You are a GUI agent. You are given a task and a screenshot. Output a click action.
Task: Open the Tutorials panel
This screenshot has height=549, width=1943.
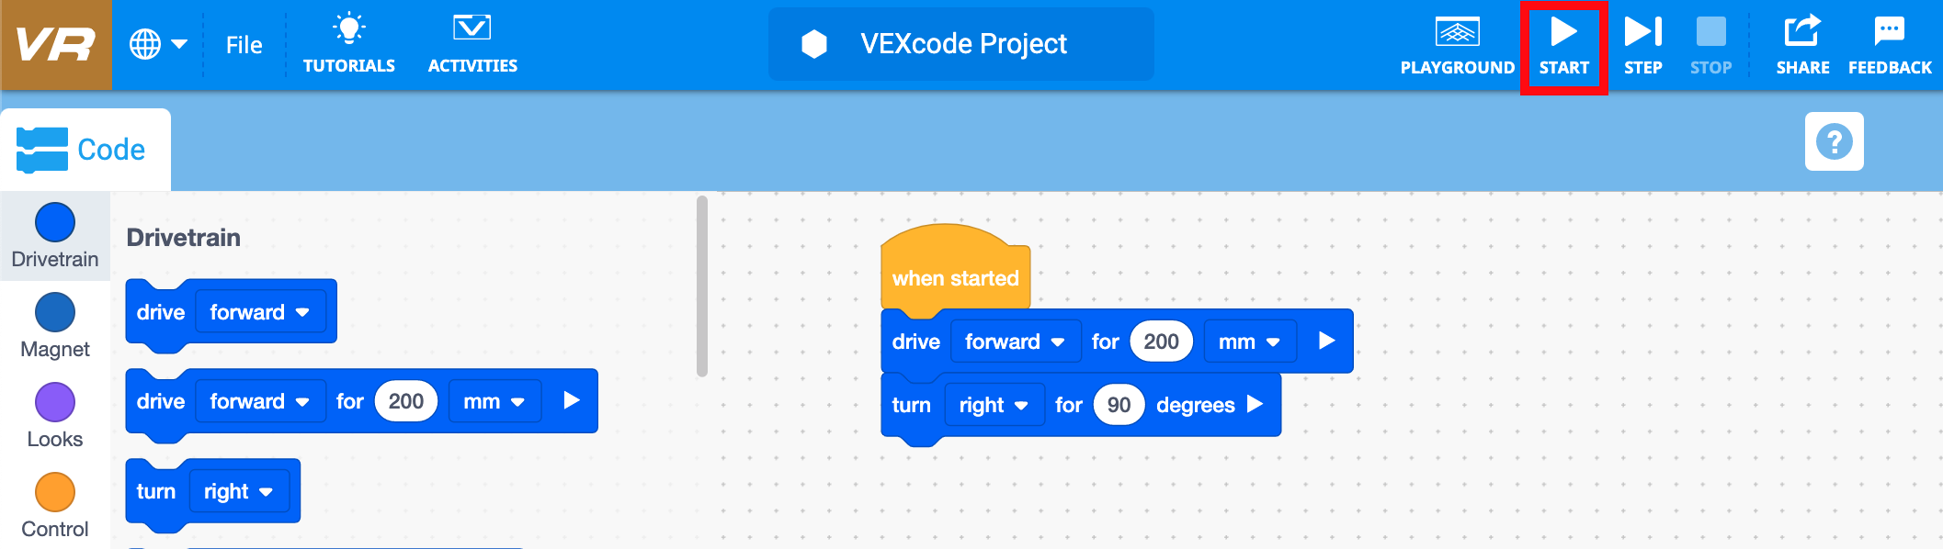point(349,41)
